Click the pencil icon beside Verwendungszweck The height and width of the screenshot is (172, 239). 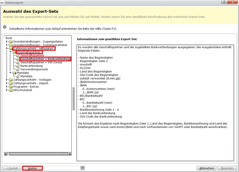[18, 69]
